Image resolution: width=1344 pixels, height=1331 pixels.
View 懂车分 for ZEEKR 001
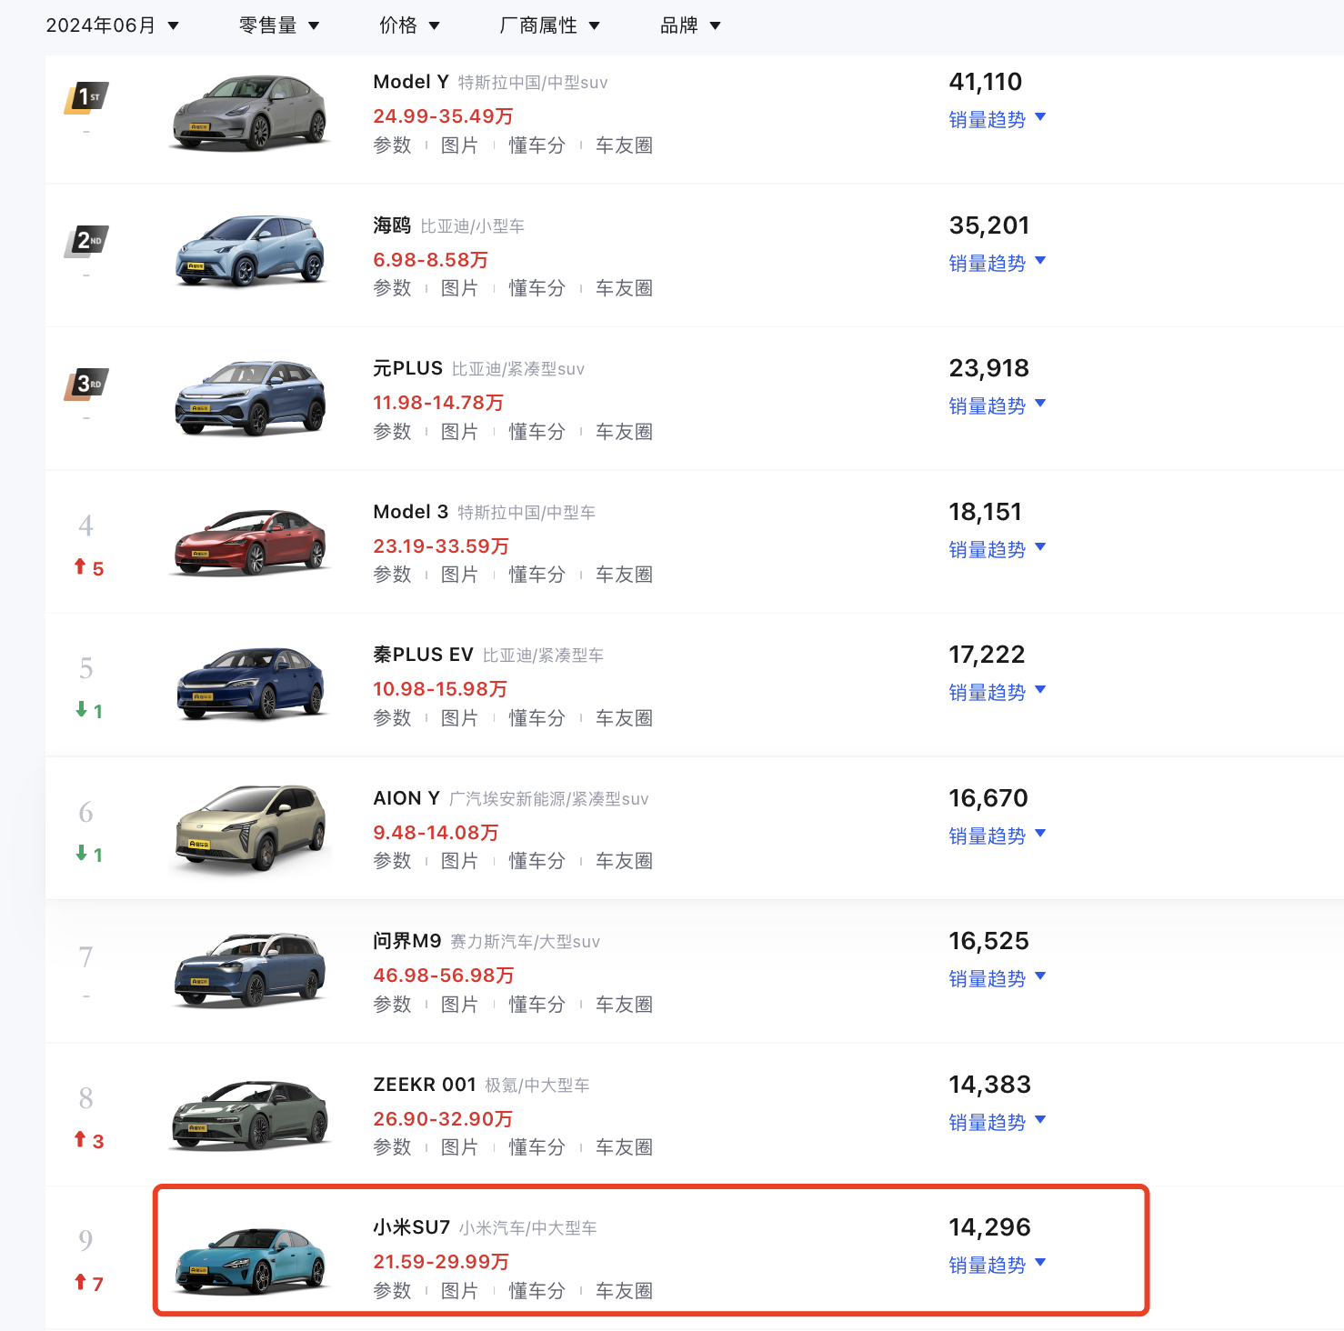537,1147
